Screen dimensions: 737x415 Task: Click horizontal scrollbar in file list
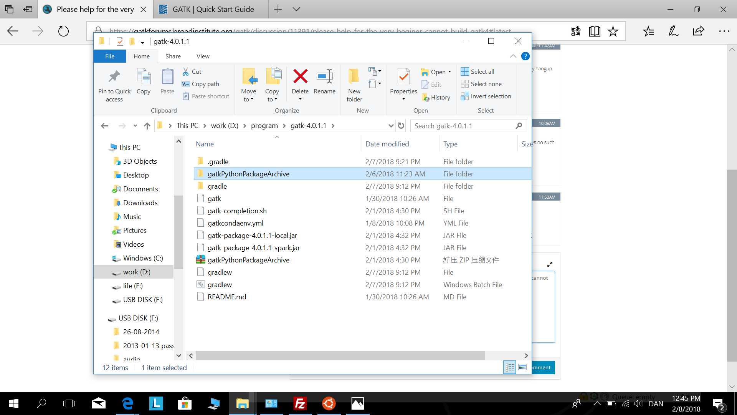pyautogui.click(x=340, y=355)
